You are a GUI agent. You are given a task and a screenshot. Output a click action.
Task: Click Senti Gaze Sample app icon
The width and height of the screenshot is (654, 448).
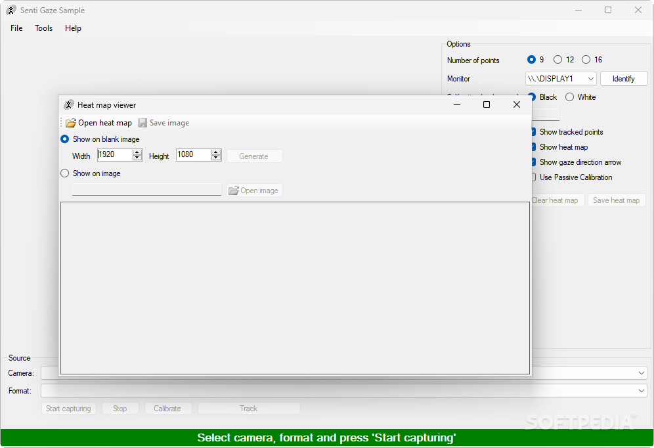click(x=11, y=10)
